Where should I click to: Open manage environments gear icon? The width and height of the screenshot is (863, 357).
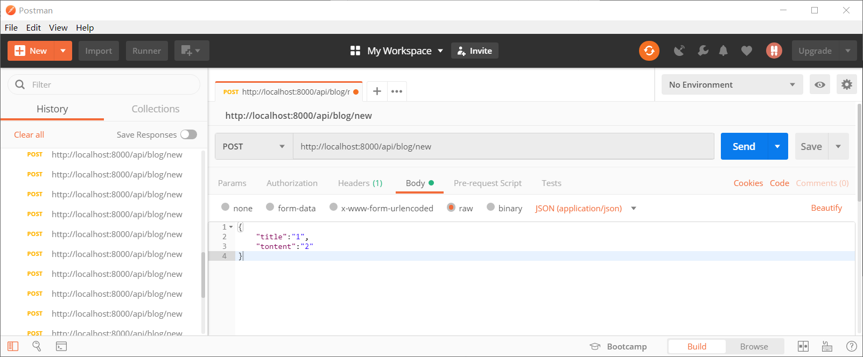[846, 85]
